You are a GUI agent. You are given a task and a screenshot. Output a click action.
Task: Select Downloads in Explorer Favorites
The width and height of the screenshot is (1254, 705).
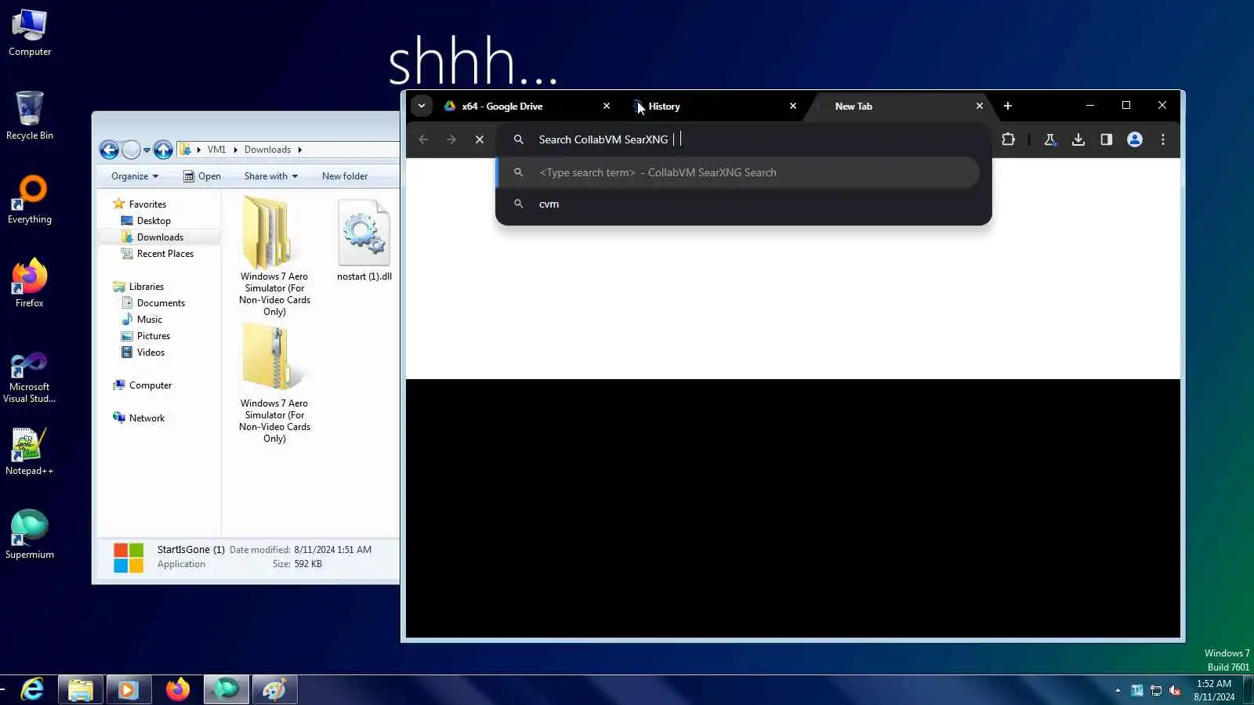point(160,237)
